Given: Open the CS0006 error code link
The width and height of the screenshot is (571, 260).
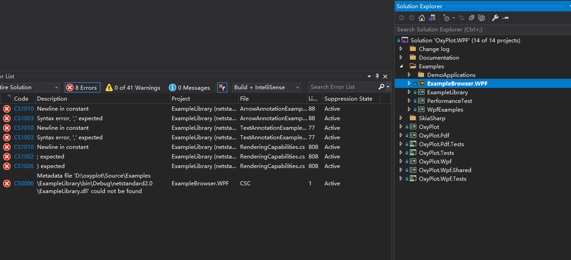Looking at the screenshot, I should coord(24,184).
